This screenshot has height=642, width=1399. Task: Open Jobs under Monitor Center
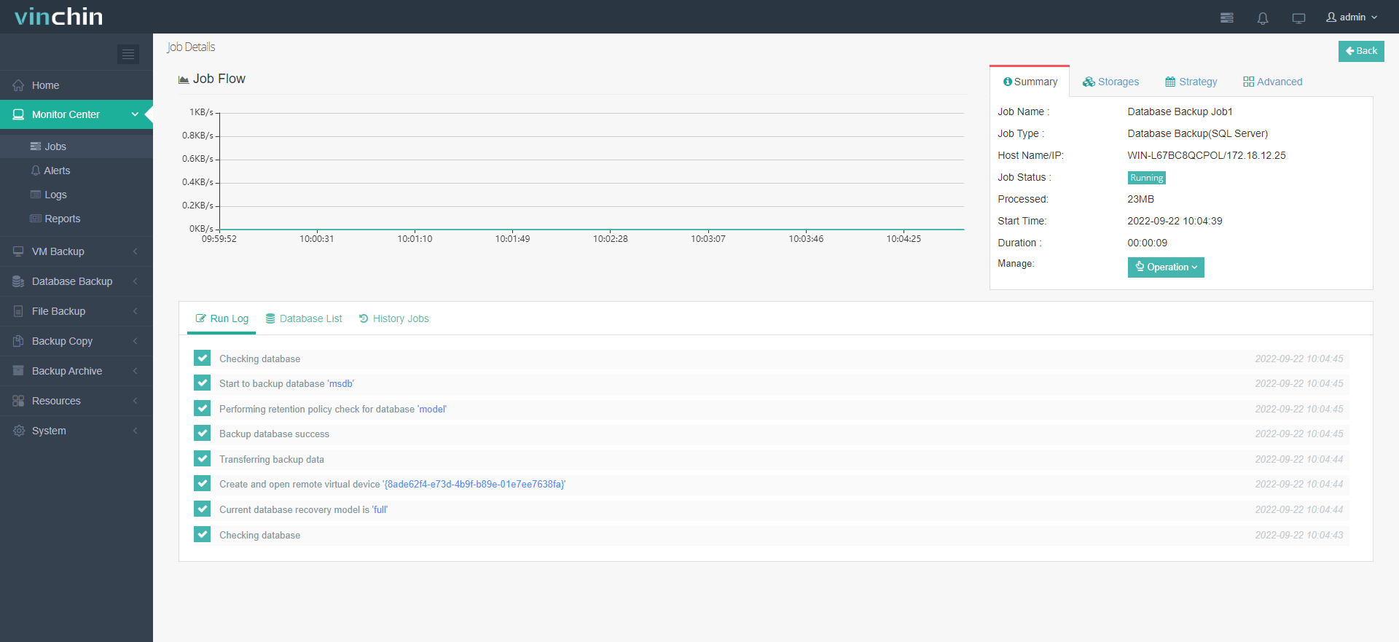[77, 146]
